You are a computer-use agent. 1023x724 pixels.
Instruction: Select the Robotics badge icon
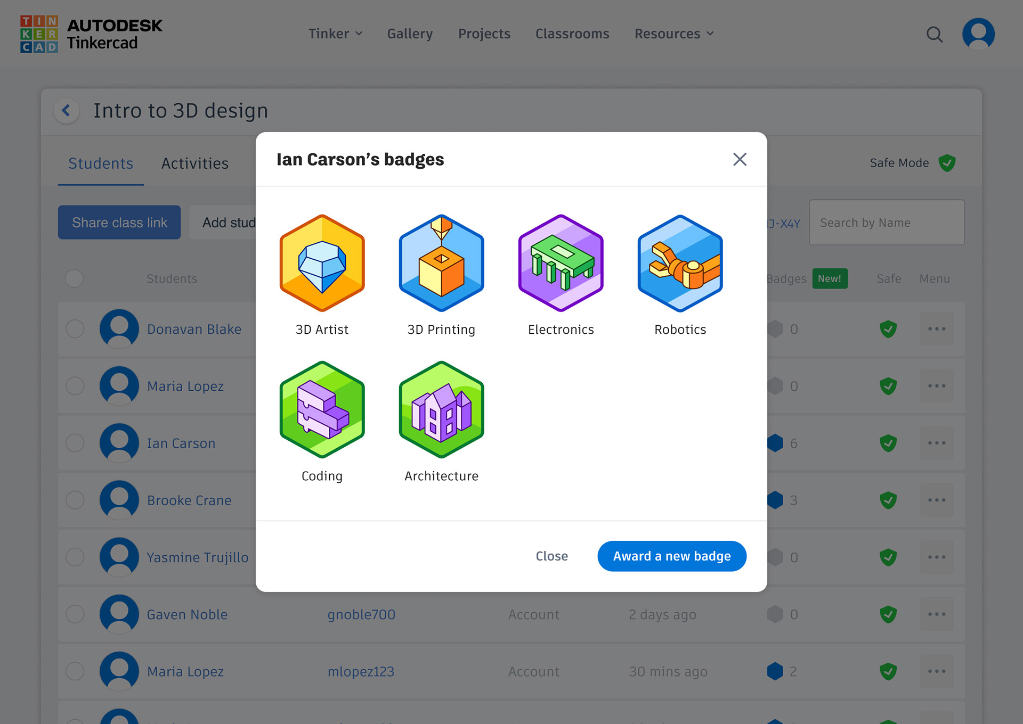click(x=680, y=263)
